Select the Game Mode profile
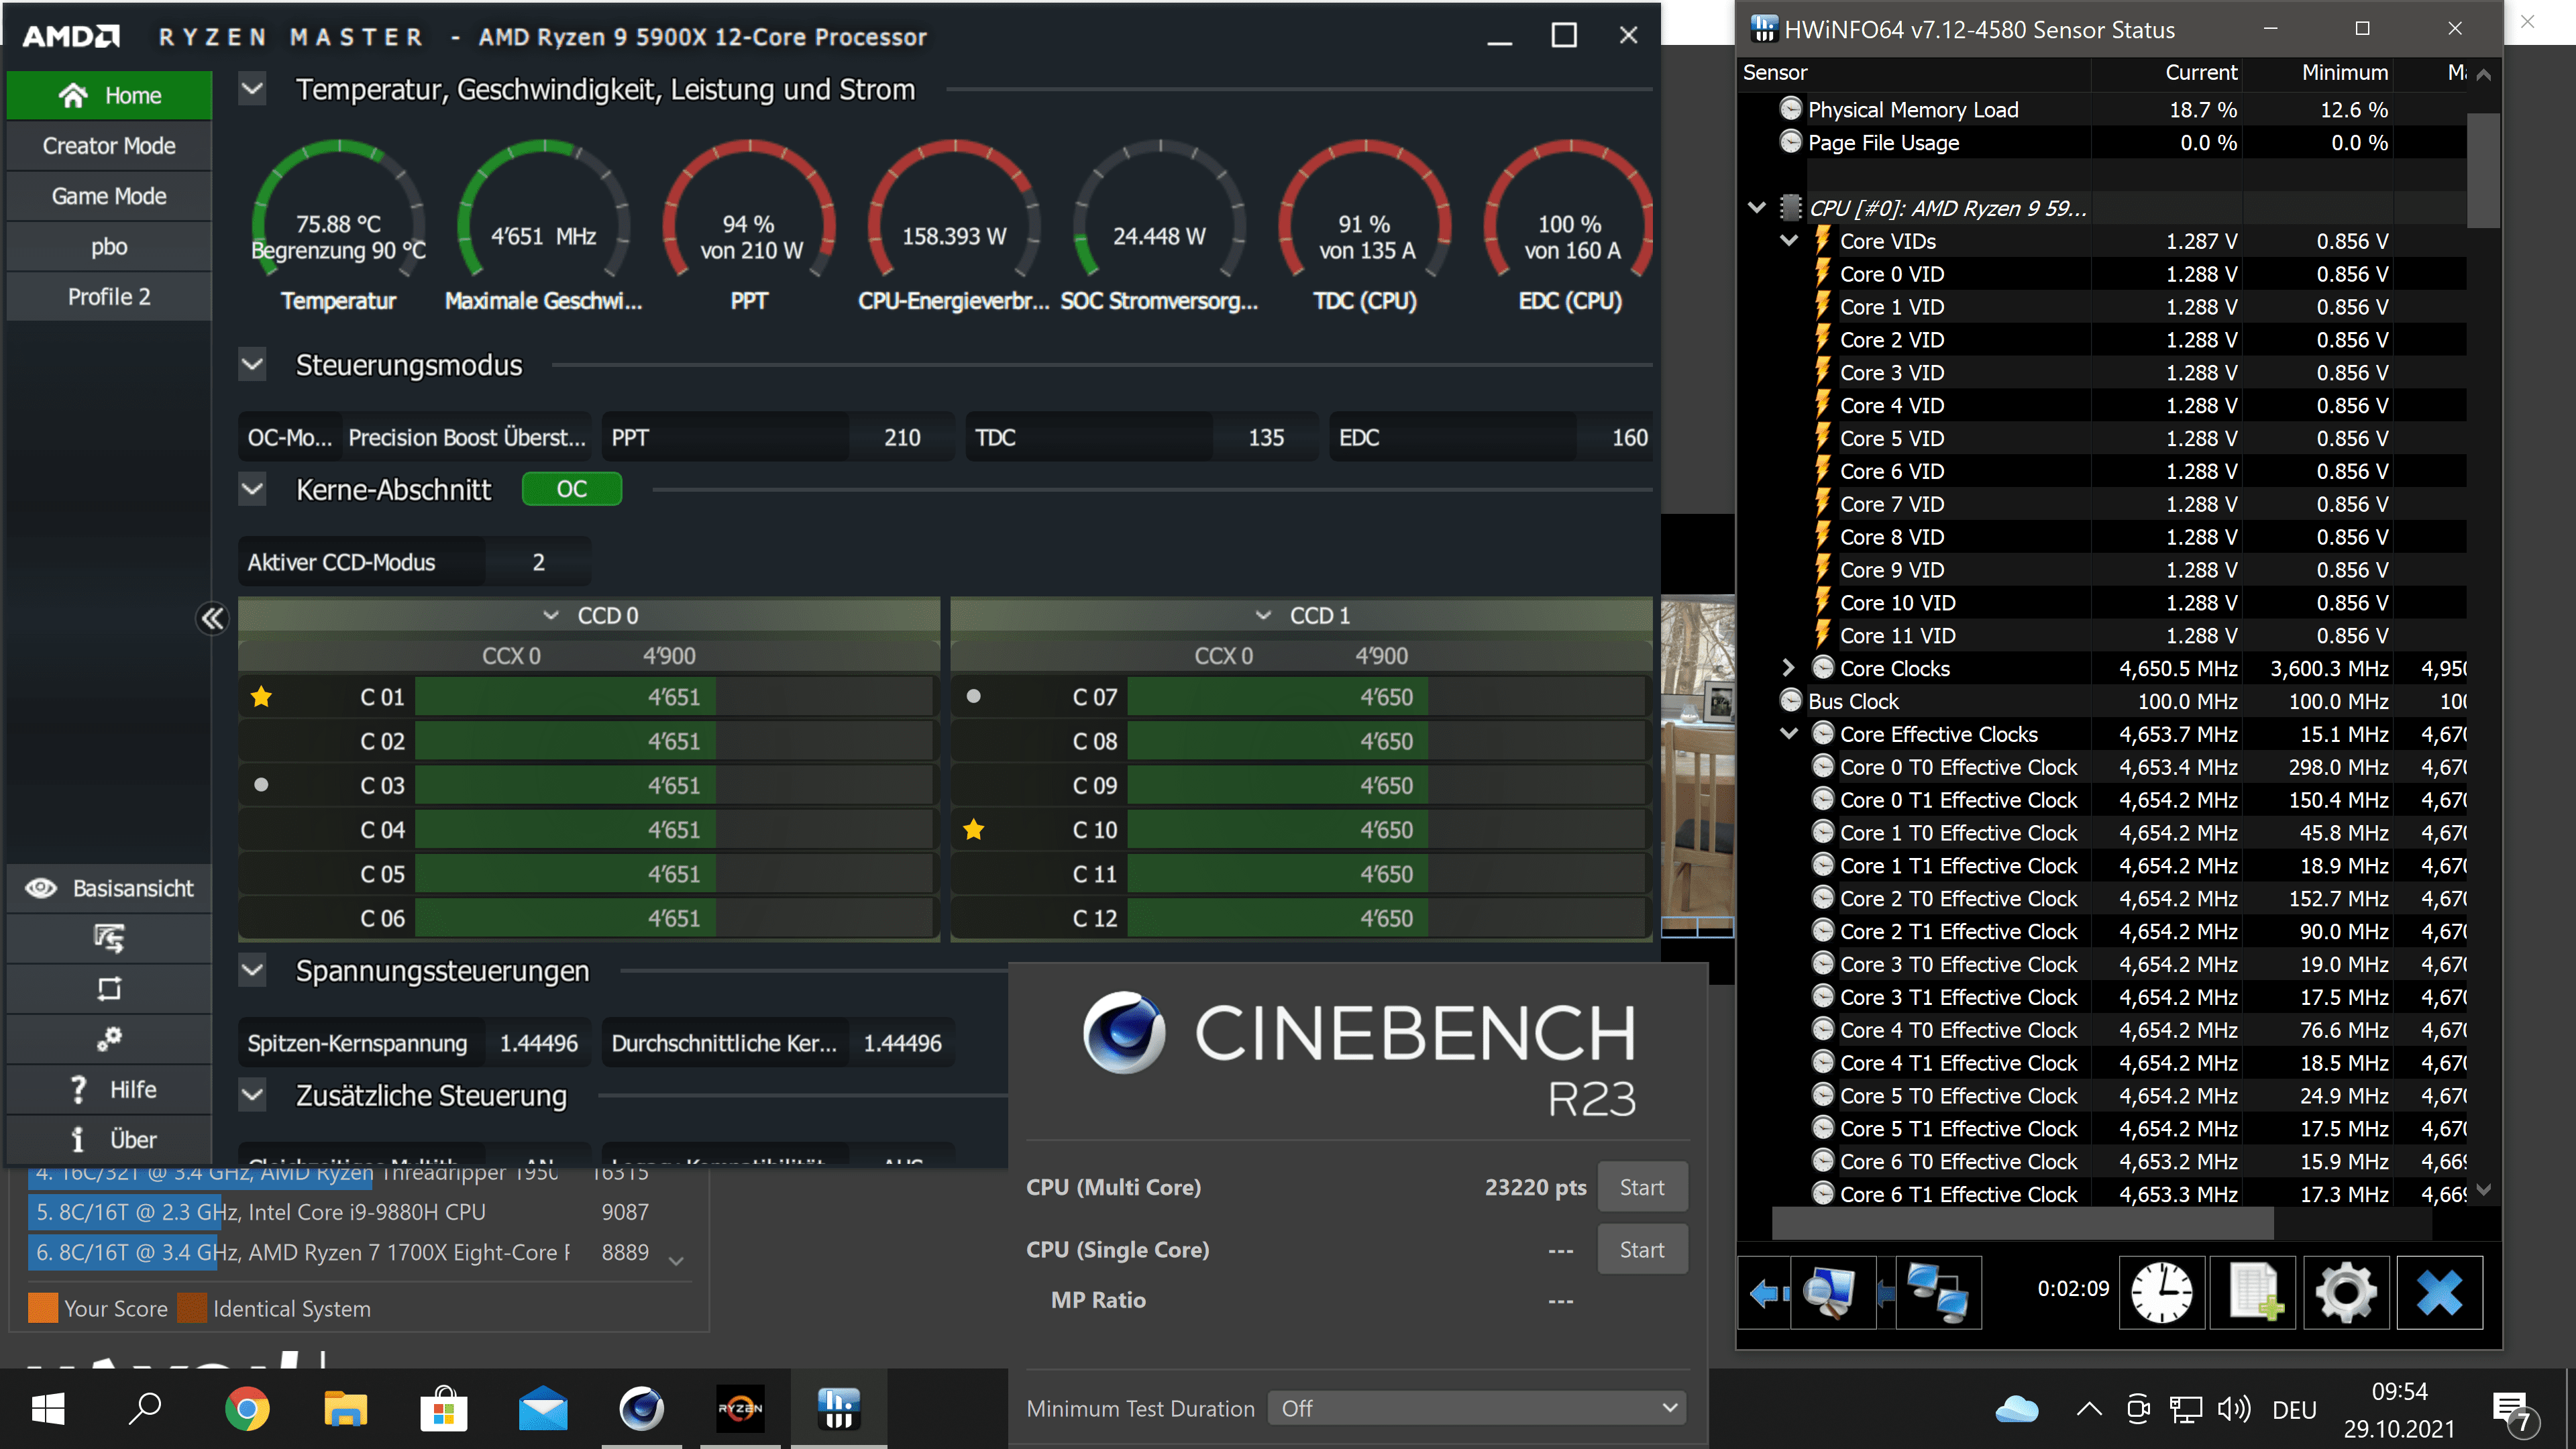This screenshot has width=2576, height=1449. [109, 196]
